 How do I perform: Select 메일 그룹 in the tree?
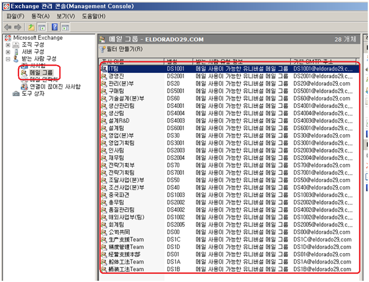pyautogui.click(x=42, y=72)
